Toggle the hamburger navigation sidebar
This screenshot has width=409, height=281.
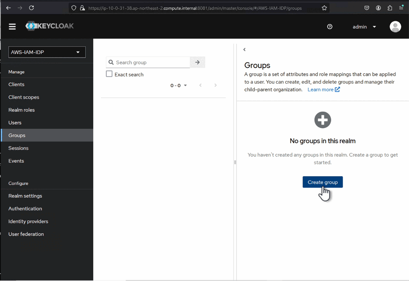(12, 27)
